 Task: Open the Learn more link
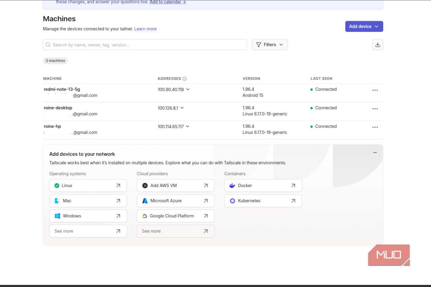click(x=145, y=29)
